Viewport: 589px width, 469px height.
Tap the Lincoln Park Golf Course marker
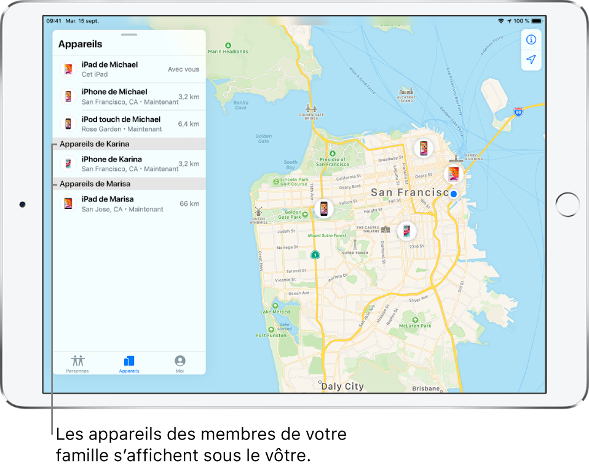tap(277, 181)
